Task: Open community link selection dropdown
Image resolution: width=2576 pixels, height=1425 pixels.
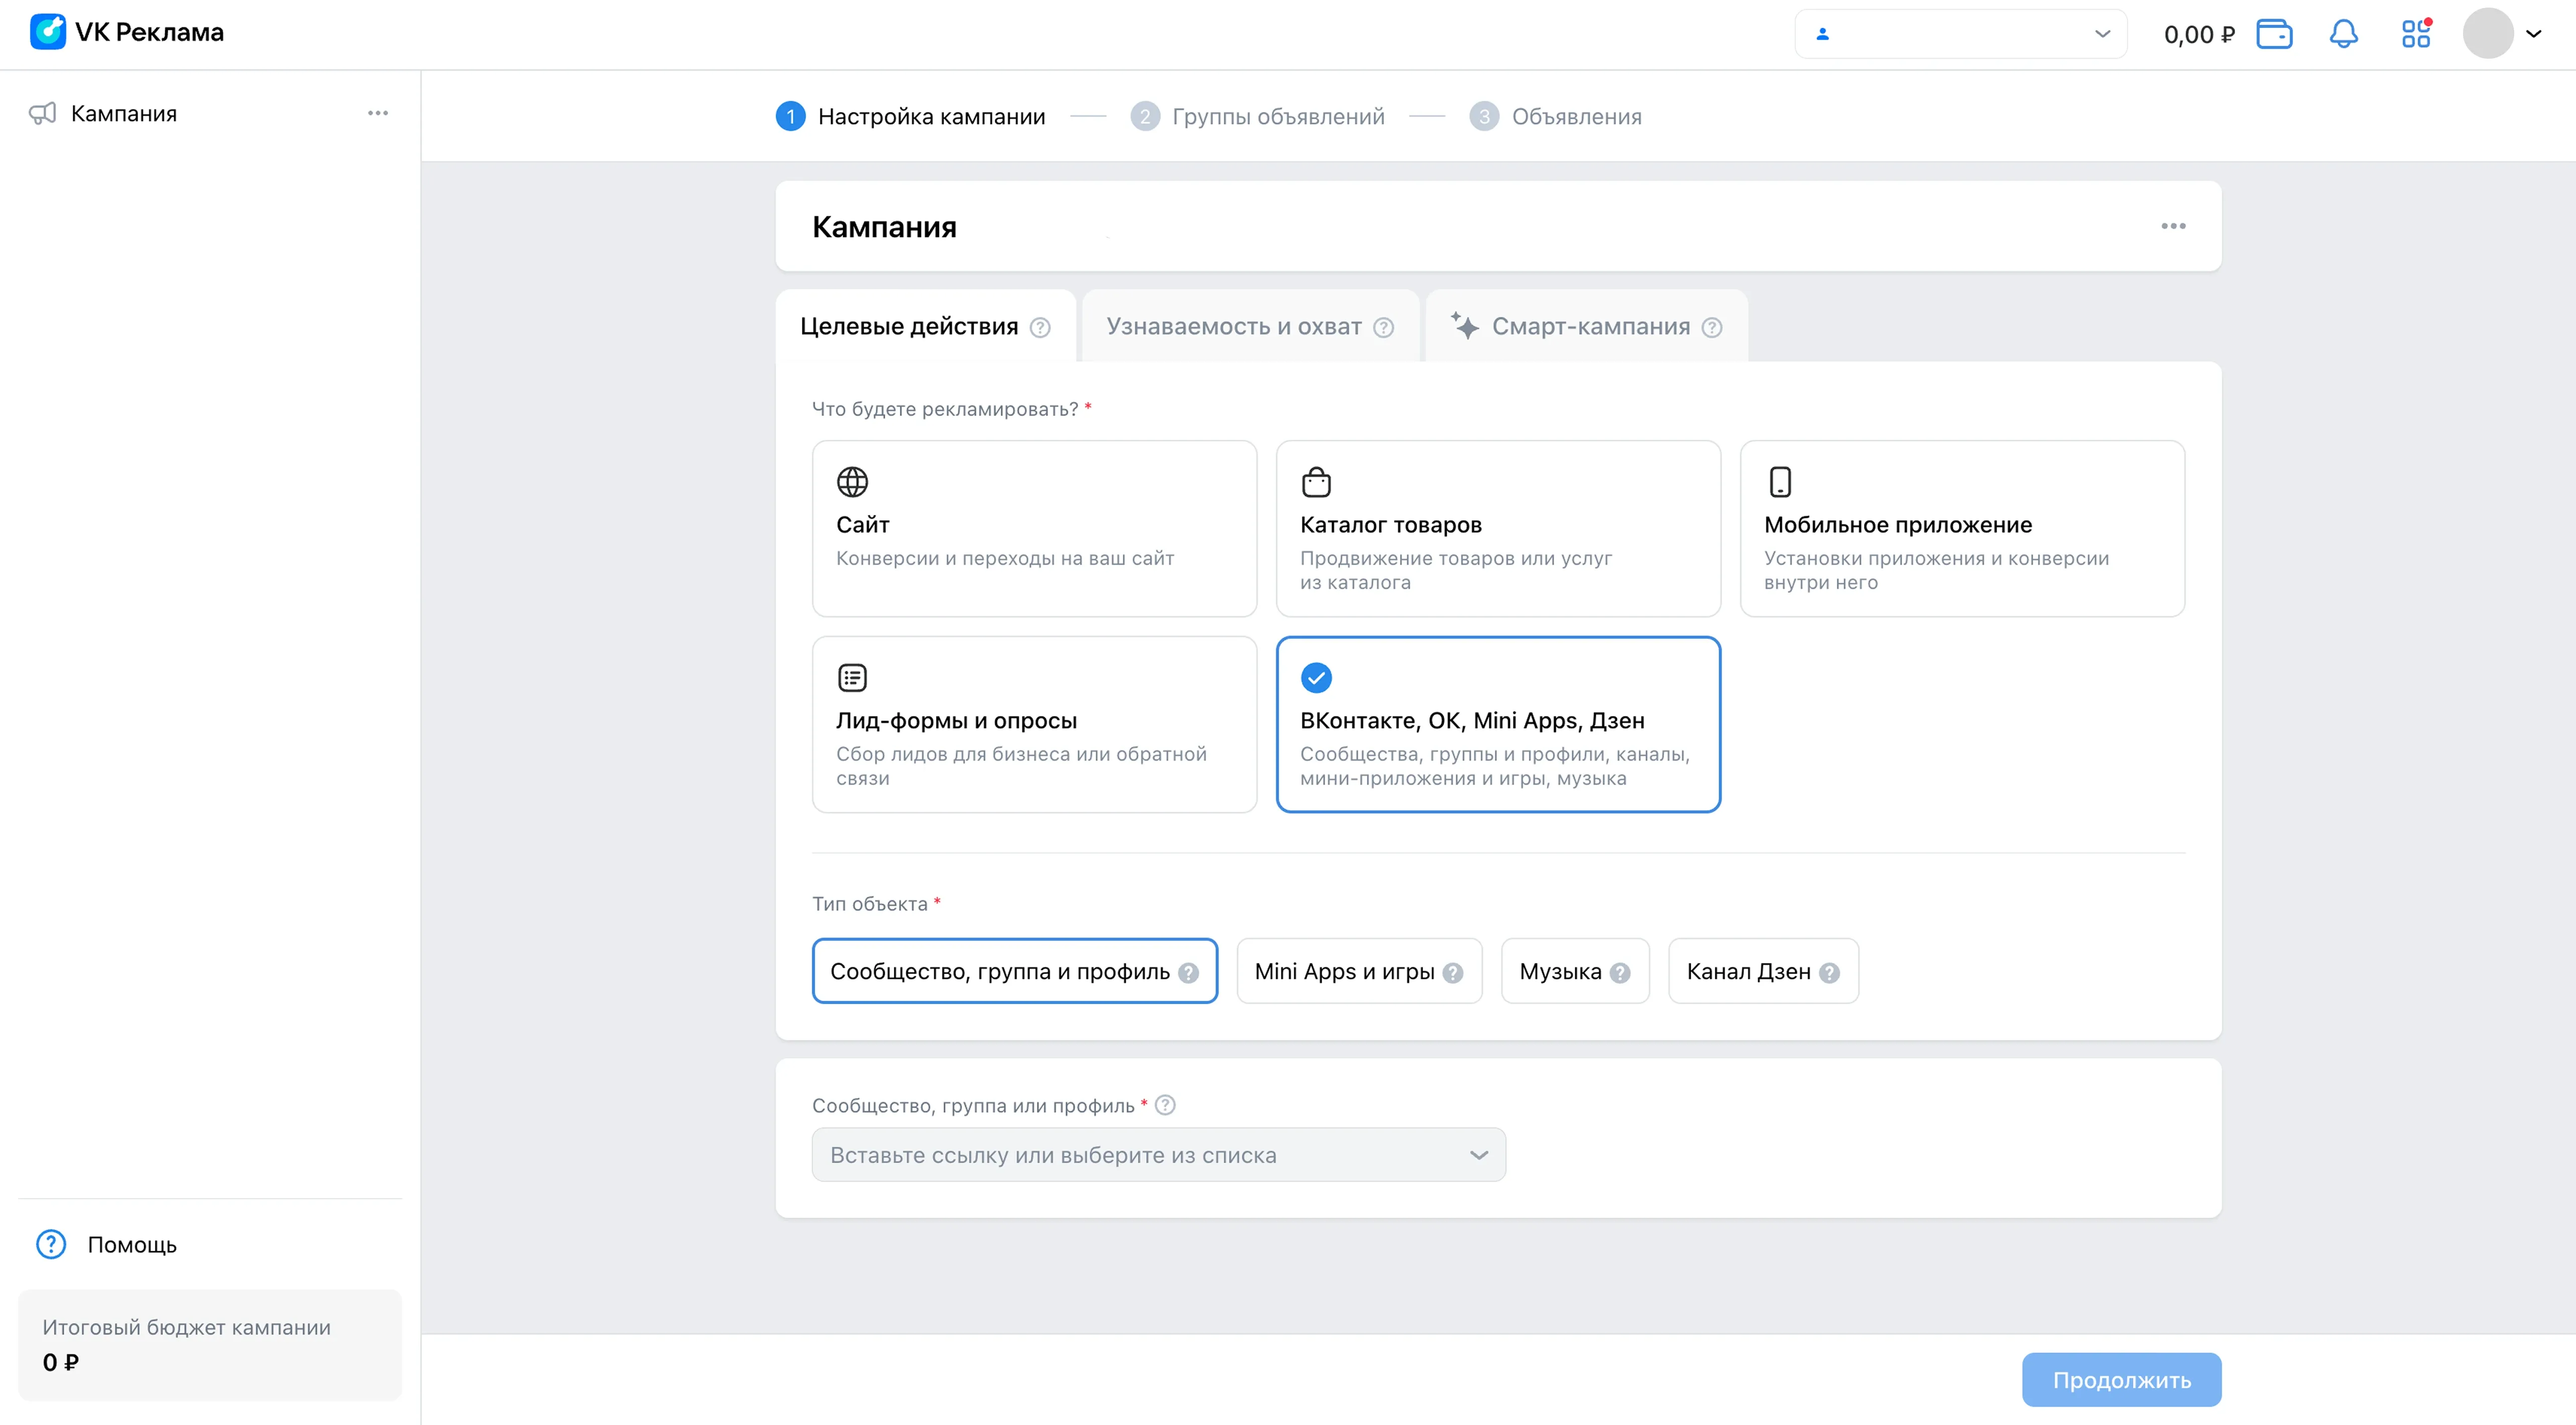Action: [x=1158, y=1155]
